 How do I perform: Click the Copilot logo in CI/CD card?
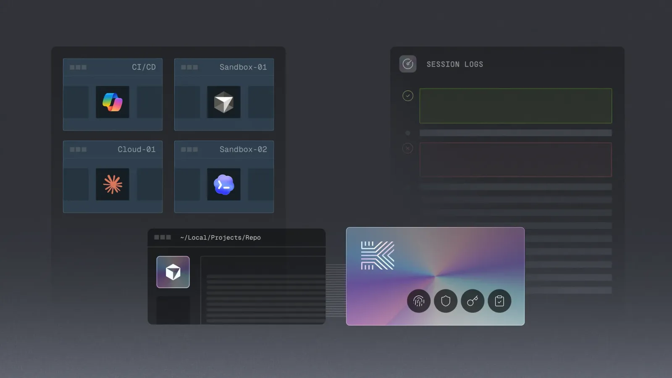point(113,102)
